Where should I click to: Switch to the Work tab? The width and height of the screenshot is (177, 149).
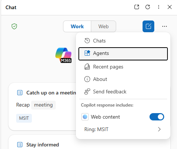pos(77,26)
